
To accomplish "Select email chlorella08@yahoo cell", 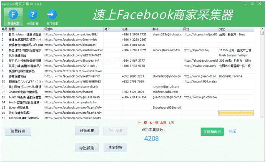I will click(167, 76).
